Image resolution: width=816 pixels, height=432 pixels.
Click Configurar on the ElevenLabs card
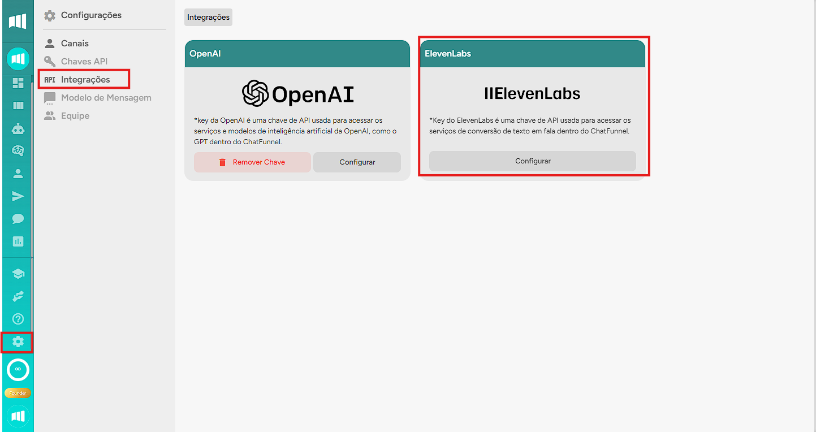[x=533, y=161]
